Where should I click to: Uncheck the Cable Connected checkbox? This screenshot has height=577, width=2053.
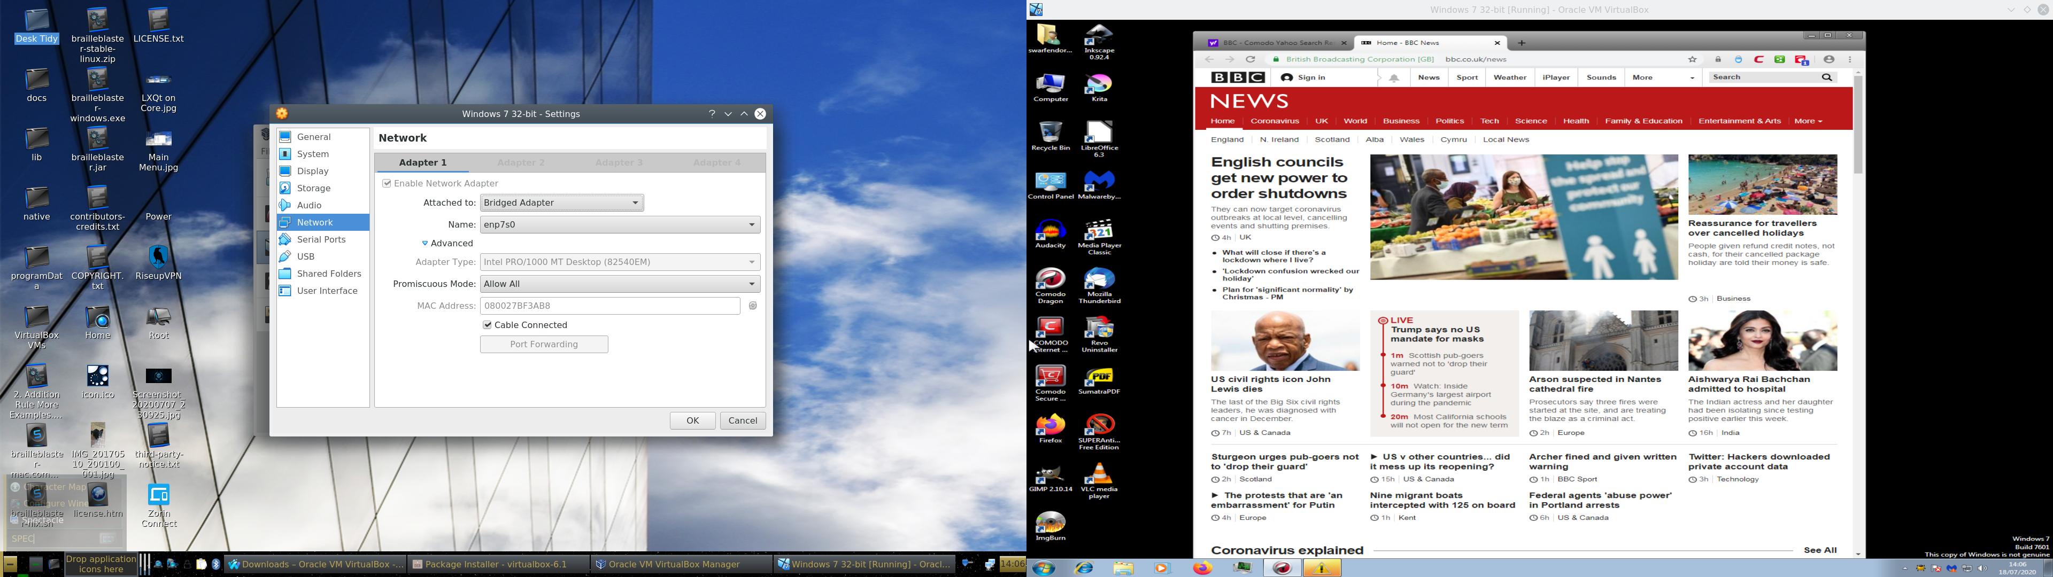coord(487,325)
